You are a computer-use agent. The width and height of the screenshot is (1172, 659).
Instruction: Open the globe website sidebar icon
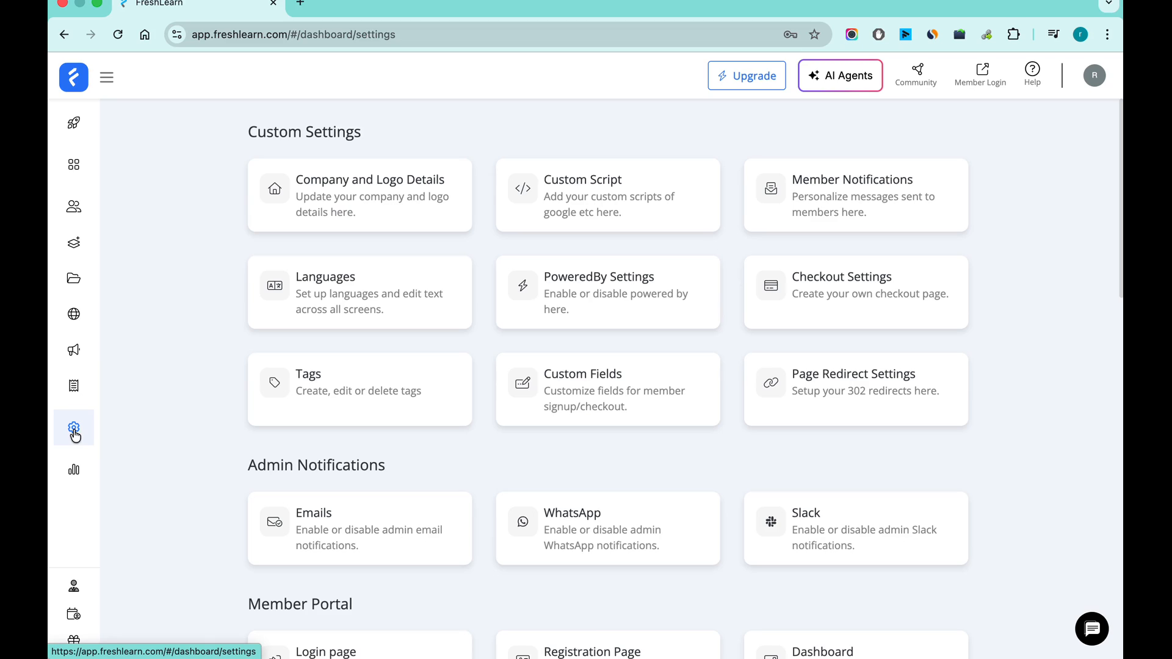74,314
